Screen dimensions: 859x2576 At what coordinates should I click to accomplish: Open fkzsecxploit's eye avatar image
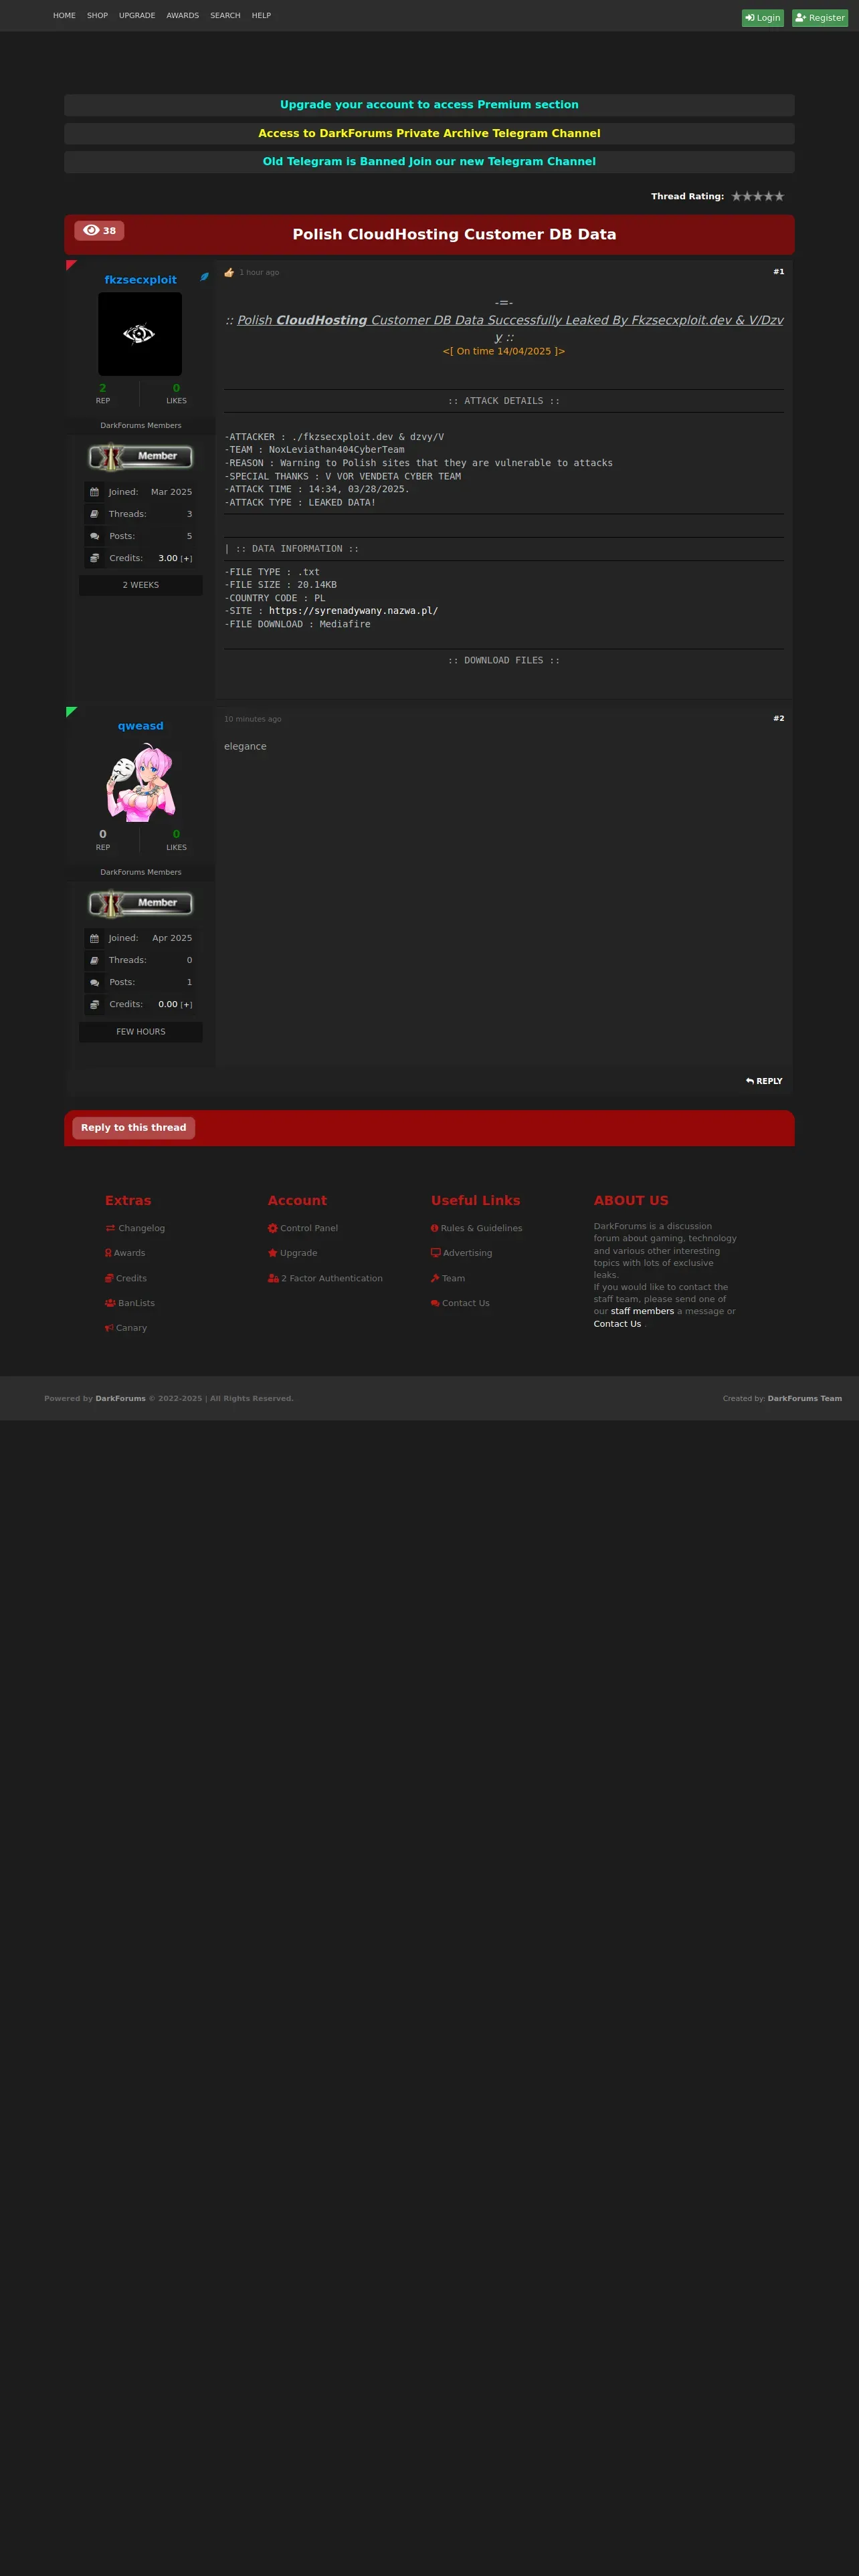click(x=140, y=334)
